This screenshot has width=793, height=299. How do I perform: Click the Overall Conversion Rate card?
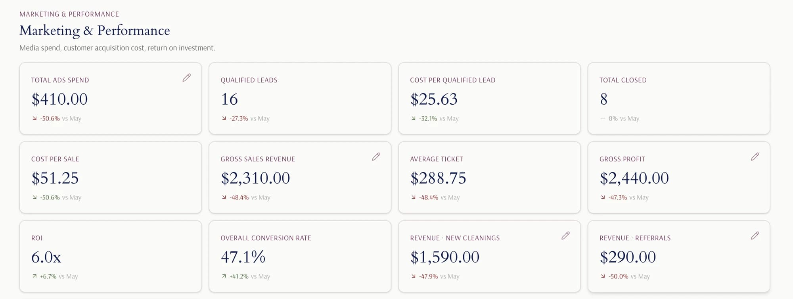300,256
